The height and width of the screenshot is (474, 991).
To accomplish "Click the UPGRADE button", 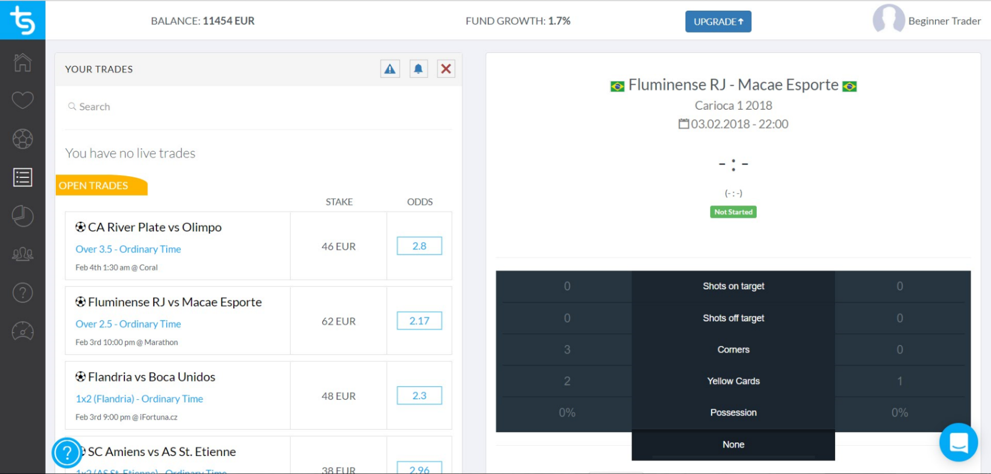I will point(718,21).
